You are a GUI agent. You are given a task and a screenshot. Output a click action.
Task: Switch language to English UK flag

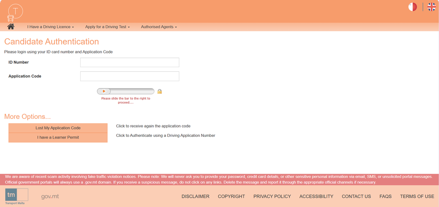click(x=431, y=7)
